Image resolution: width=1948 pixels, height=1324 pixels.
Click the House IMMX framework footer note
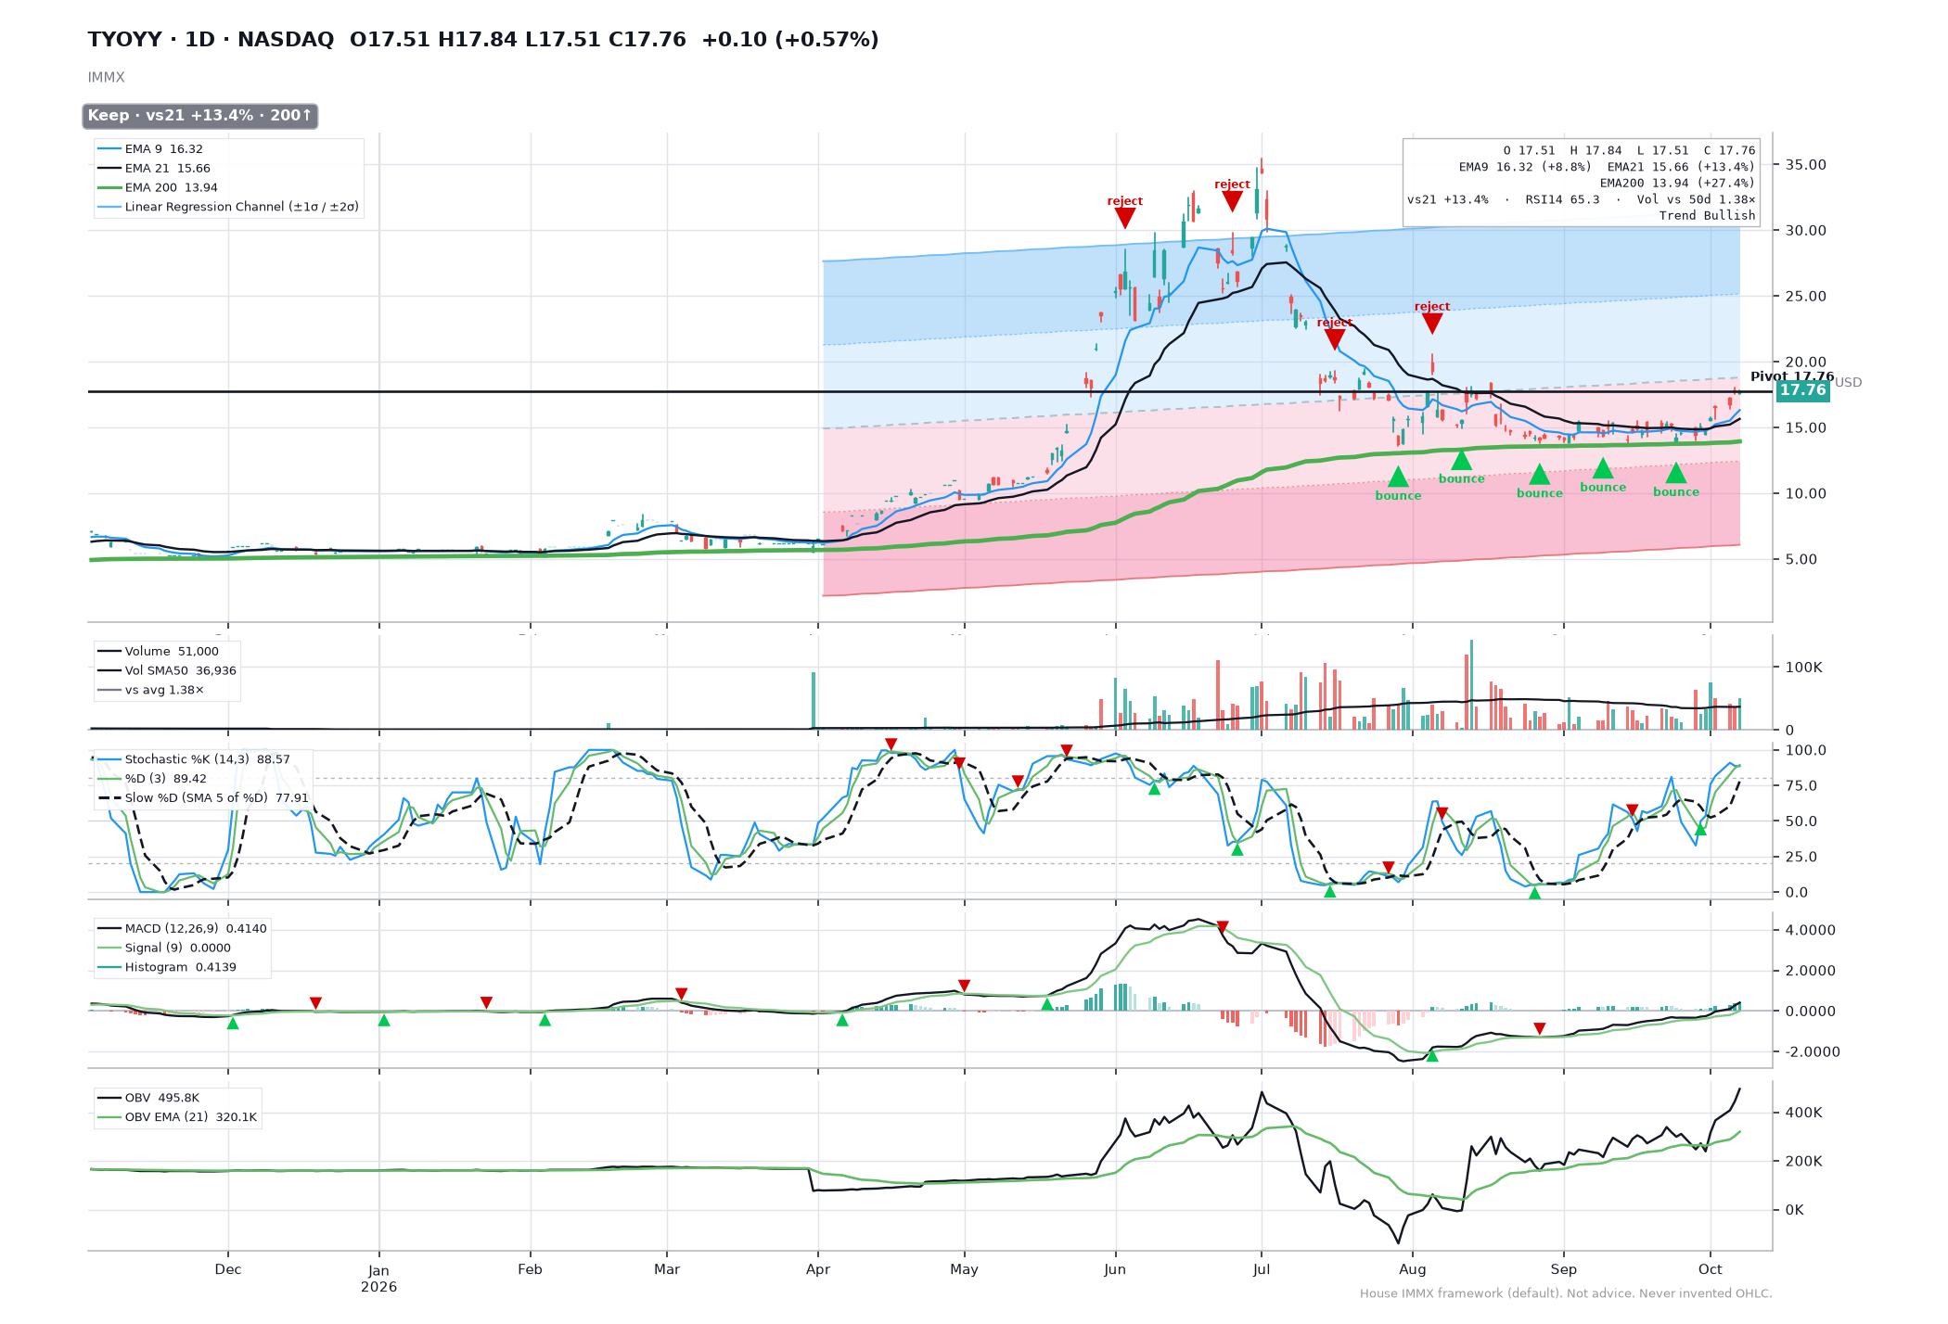(x=1566, y=1294)
